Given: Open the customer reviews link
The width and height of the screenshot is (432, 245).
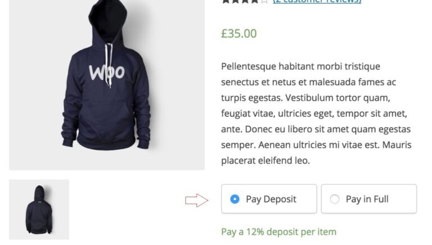Looking at the screenshot, I should [317, 2].
